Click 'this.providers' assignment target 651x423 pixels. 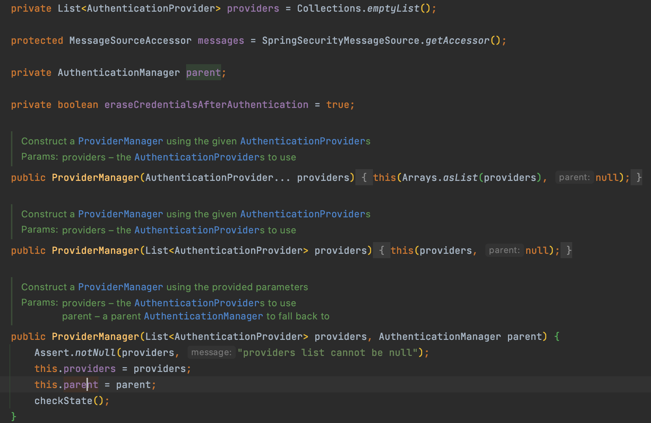pos(75,369)
